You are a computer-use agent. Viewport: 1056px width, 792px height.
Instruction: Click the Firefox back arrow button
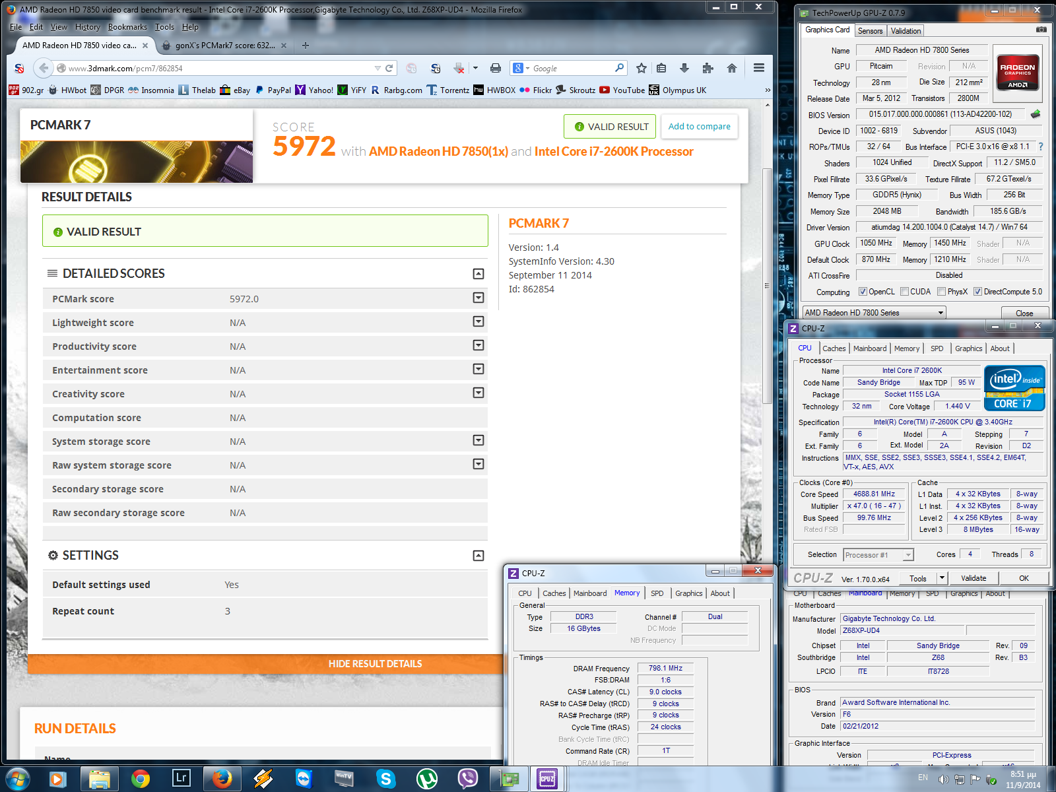pyautogui.click(x=43, y=68)
